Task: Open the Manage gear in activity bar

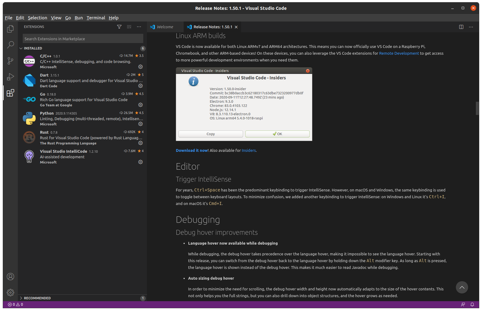Action: [x=10, y=292]
